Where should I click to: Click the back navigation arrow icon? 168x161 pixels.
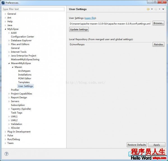[148, 9]
